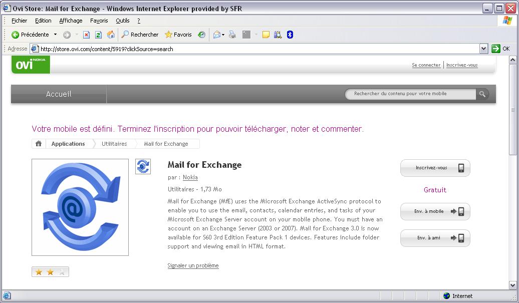The width and height of the screenshot is (519, 303).
Task: Open the ? help menu
Action: 139,21
